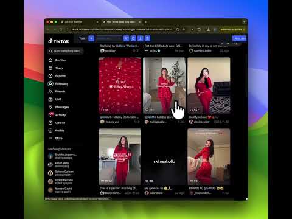This screenshot has width=292, height=219.
Task: Open Messages in the sidebar
Action: [59, 107]
